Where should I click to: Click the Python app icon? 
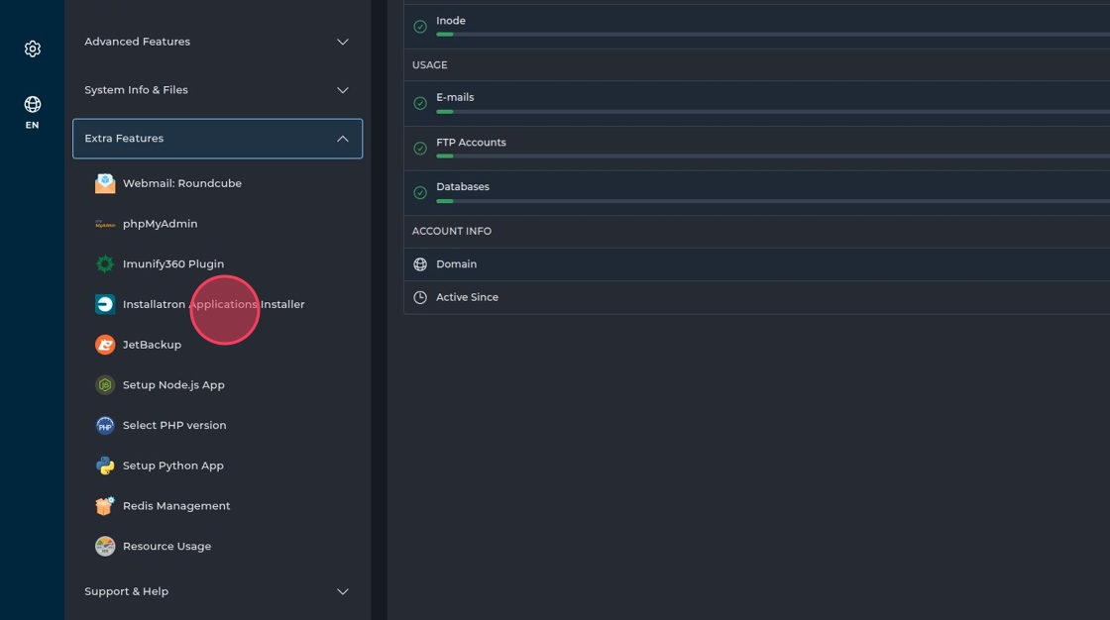pos(105,465)
